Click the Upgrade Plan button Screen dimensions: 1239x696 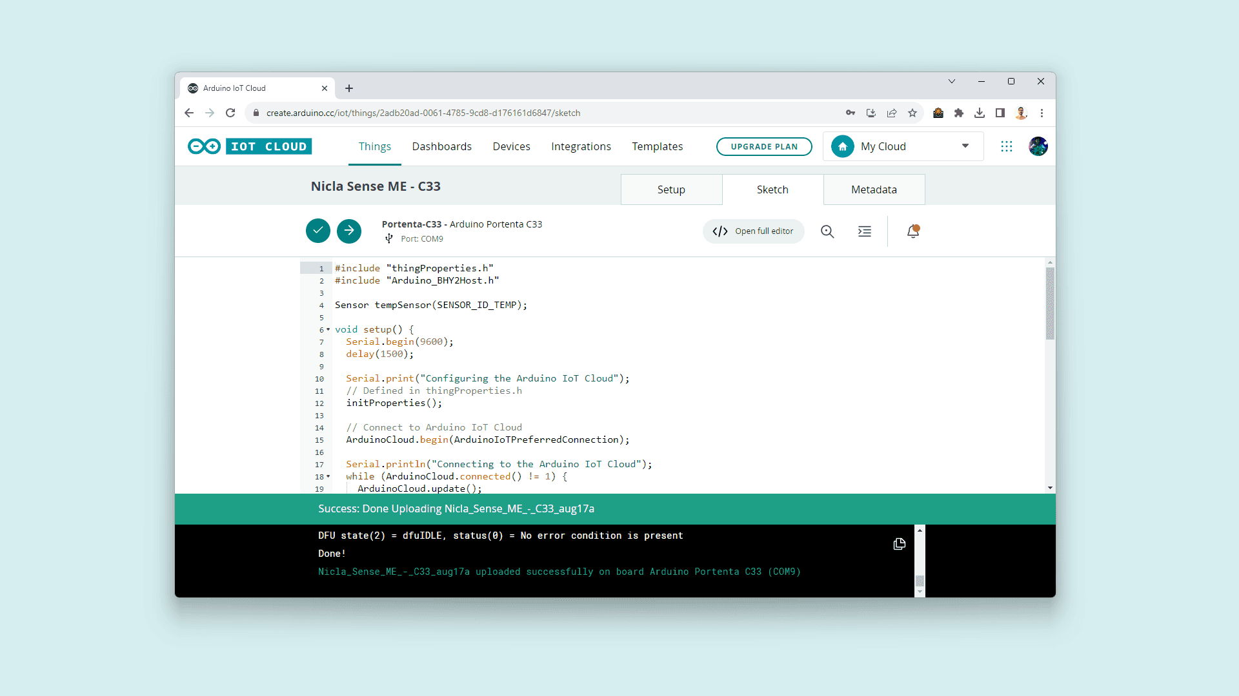(764, 147)
